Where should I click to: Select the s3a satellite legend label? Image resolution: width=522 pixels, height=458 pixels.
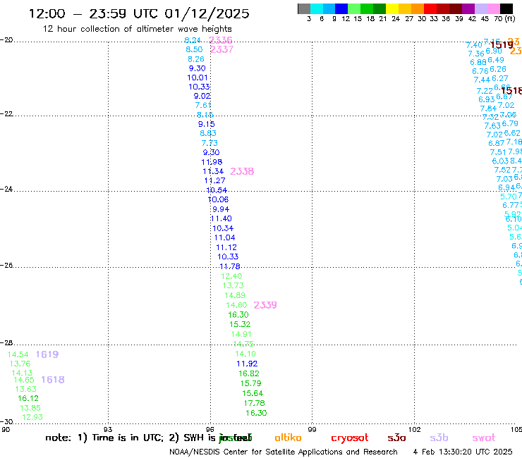396,438
